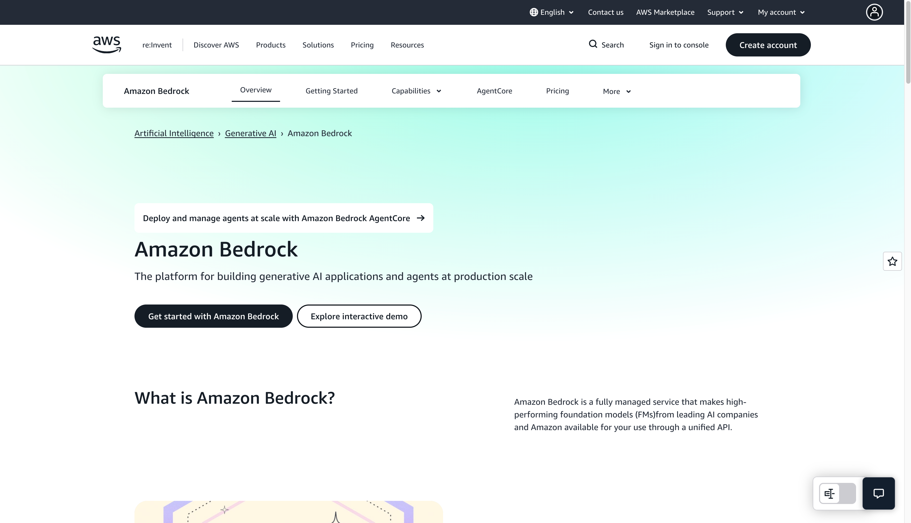Open the Products menu
The height and width of the screenshot is (523, 911).
point(271,45)
